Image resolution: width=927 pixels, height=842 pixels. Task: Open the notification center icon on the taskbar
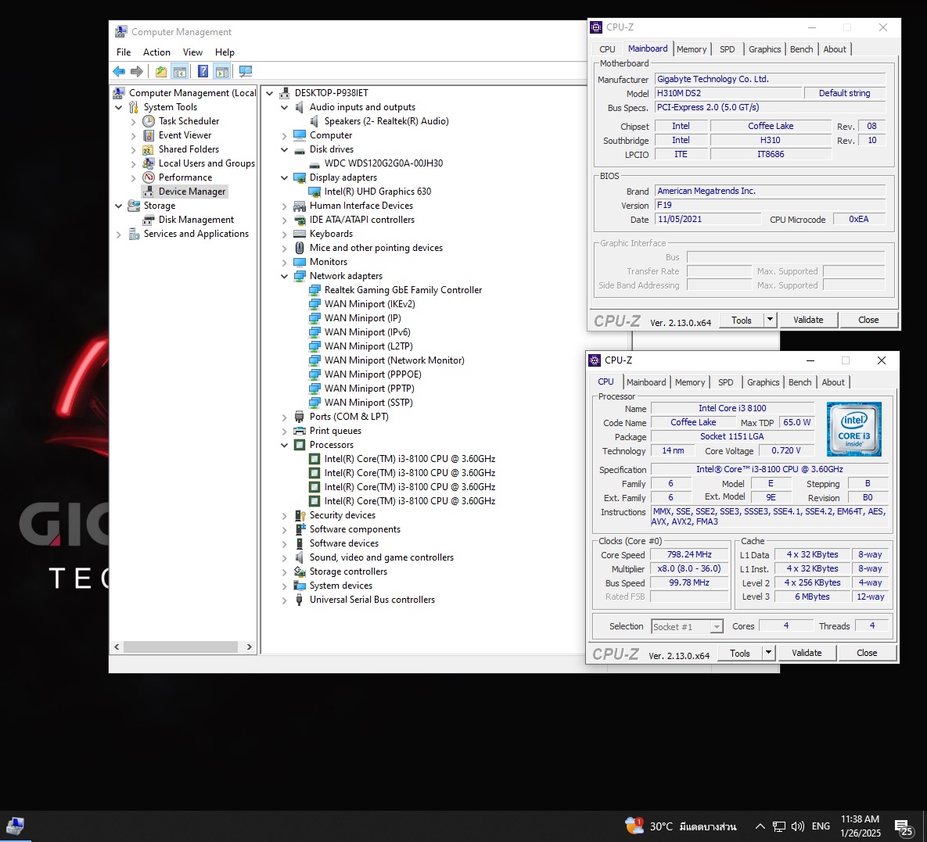[903, 826]
